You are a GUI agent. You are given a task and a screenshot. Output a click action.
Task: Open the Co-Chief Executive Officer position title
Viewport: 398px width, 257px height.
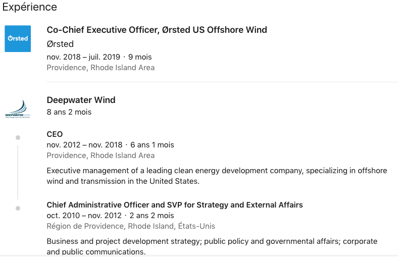157,30
